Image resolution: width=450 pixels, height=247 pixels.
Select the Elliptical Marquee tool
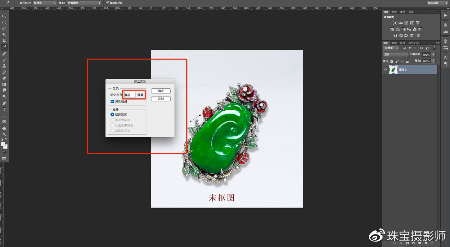(4, 23)
